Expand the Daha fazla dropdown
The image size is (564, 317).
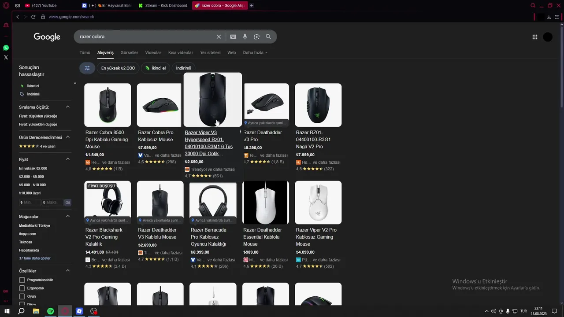pyautogui.click(x=255, y=52)
